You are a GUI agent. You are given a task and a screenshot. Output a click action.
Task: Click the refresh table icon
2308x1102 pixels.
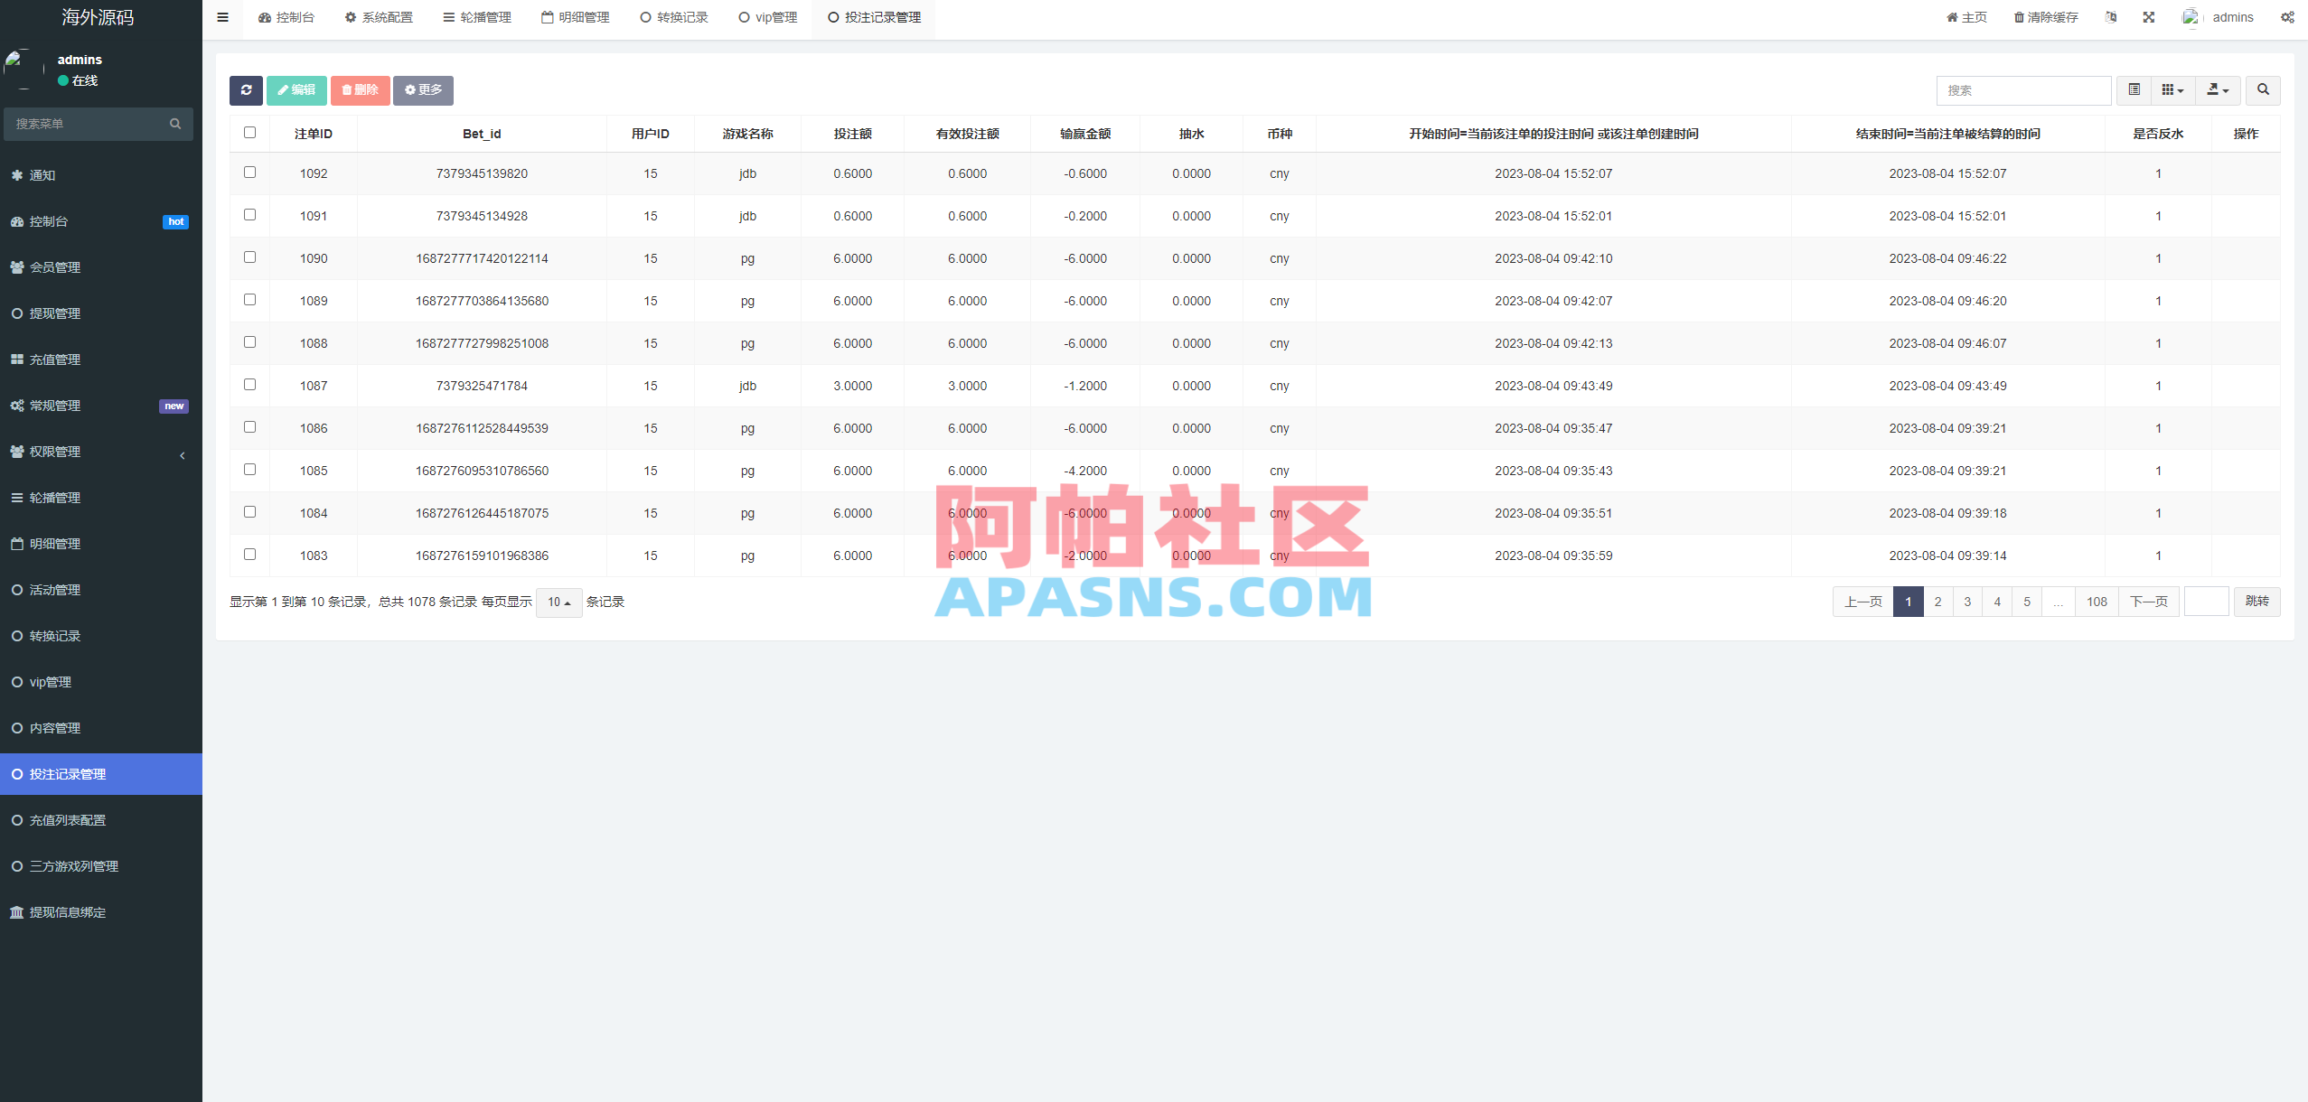coord(246,89)
